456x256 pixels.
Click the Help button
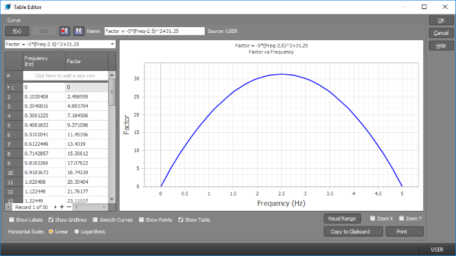[x=441, y=46]
